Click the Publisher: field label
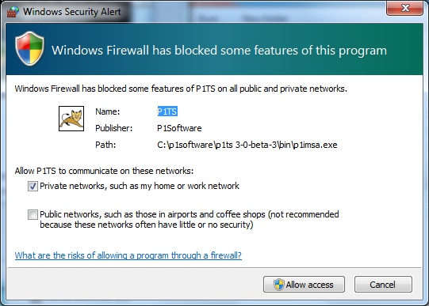 [114, 128]
